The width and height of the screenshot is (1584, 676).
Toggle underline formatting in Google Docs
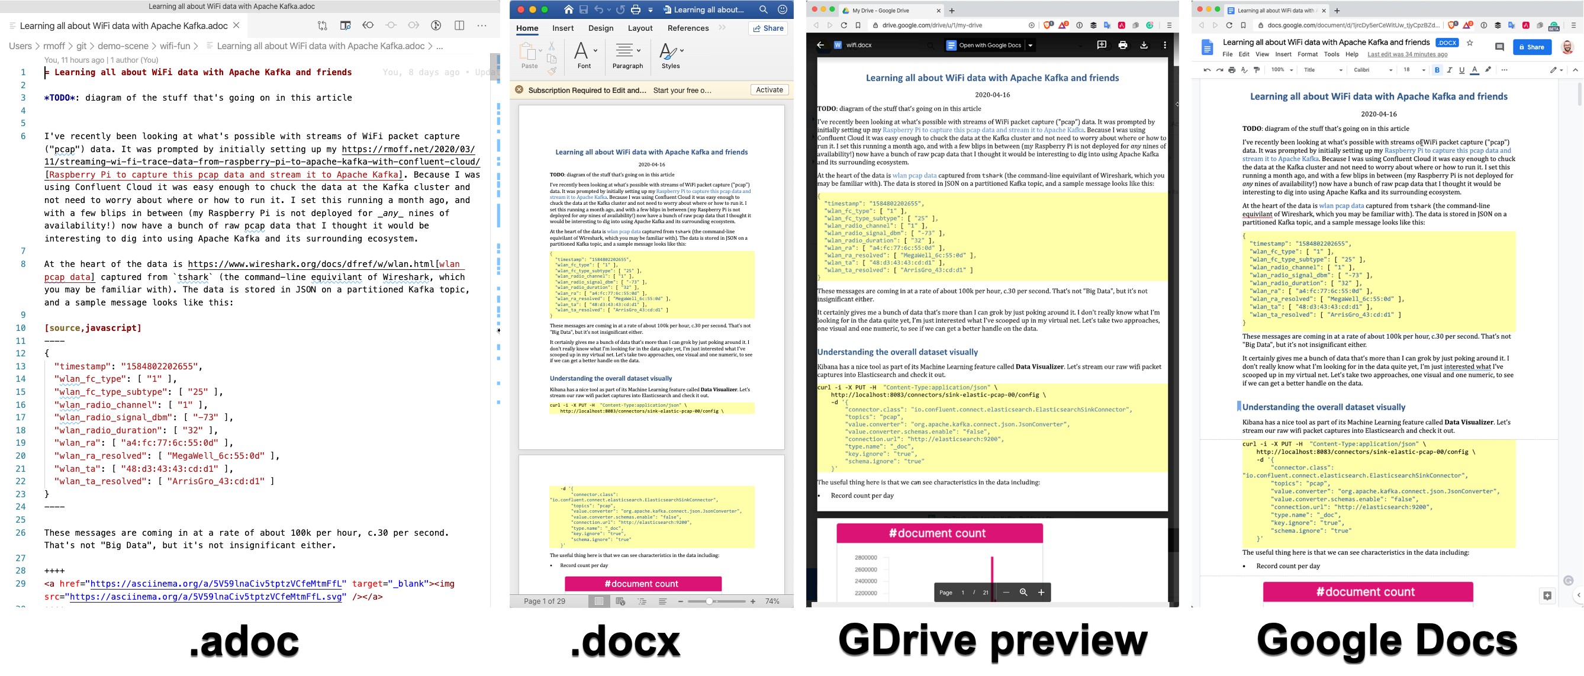point(1461,70)
